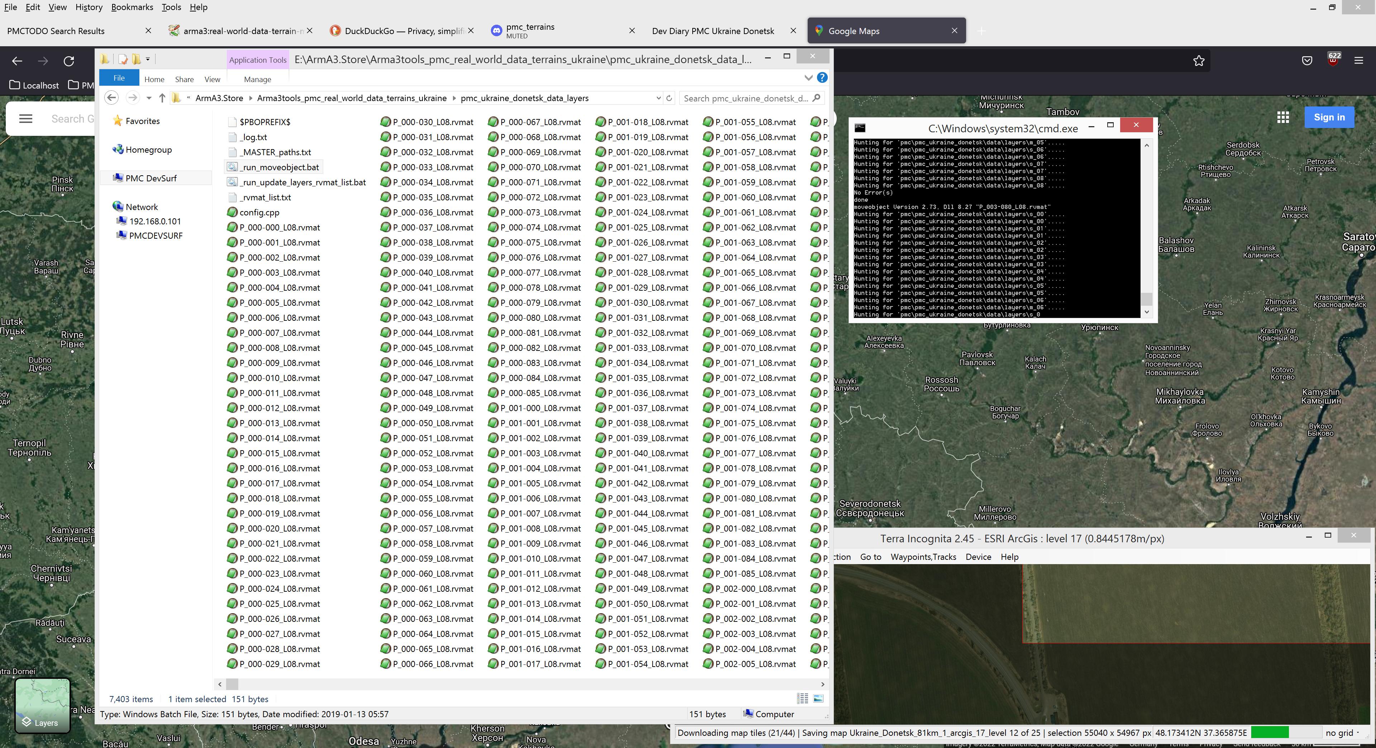Open Google Maps hamburger menu
This screenshot has height=748, width=1376.
(x=26, y=119)
